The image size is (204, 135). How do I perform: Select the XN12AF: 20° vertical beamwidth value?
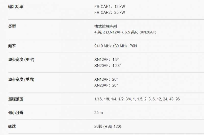(x=106, y=80)
